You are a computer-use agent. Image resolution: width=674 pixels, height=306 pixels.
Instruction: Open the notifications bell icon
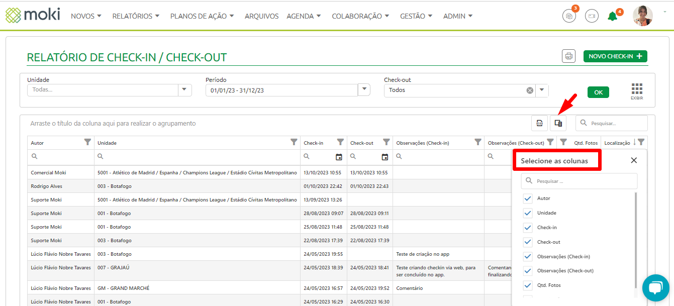(612, 16)
